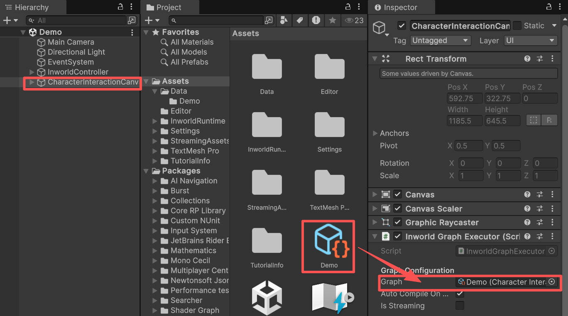Toggle the Static checkbox
The image size is (568, 316).
tap(517, 26)
